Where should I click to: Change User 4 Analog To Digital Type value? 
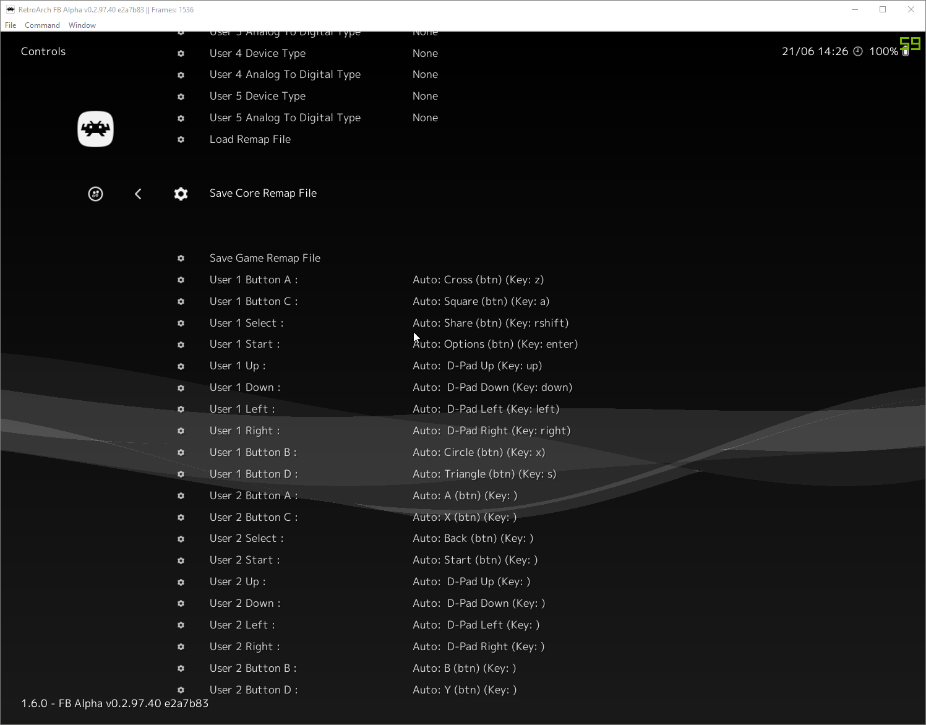pos(425,75)
